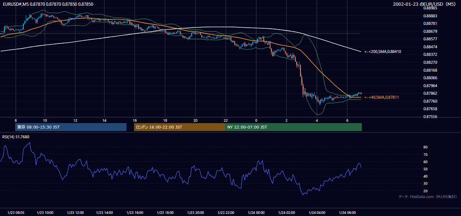Image resolution: width=461 pixels, height=216 pixels.
Task: Click hour label 16 under the price chart
Action: 135,120
